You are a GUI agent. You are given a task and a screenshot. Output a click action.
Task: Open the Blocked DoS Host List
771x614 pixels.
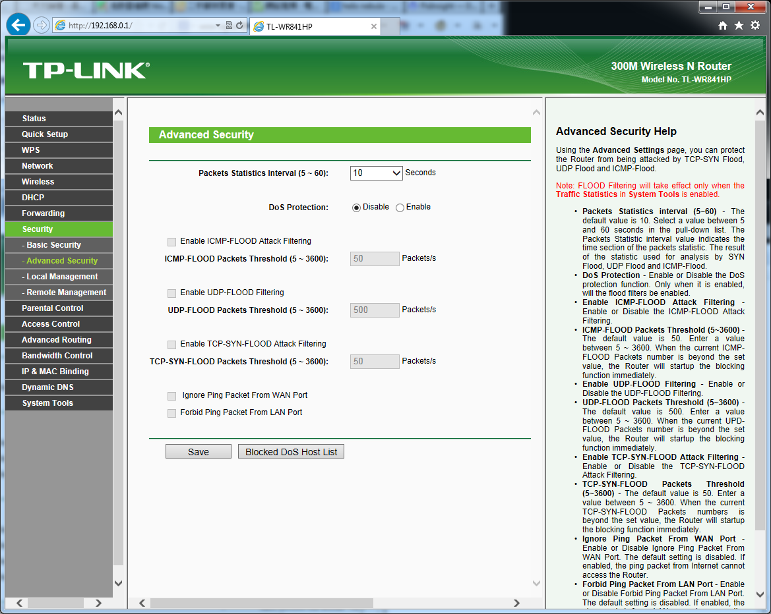pyautogui.click(x=291, y=452)
